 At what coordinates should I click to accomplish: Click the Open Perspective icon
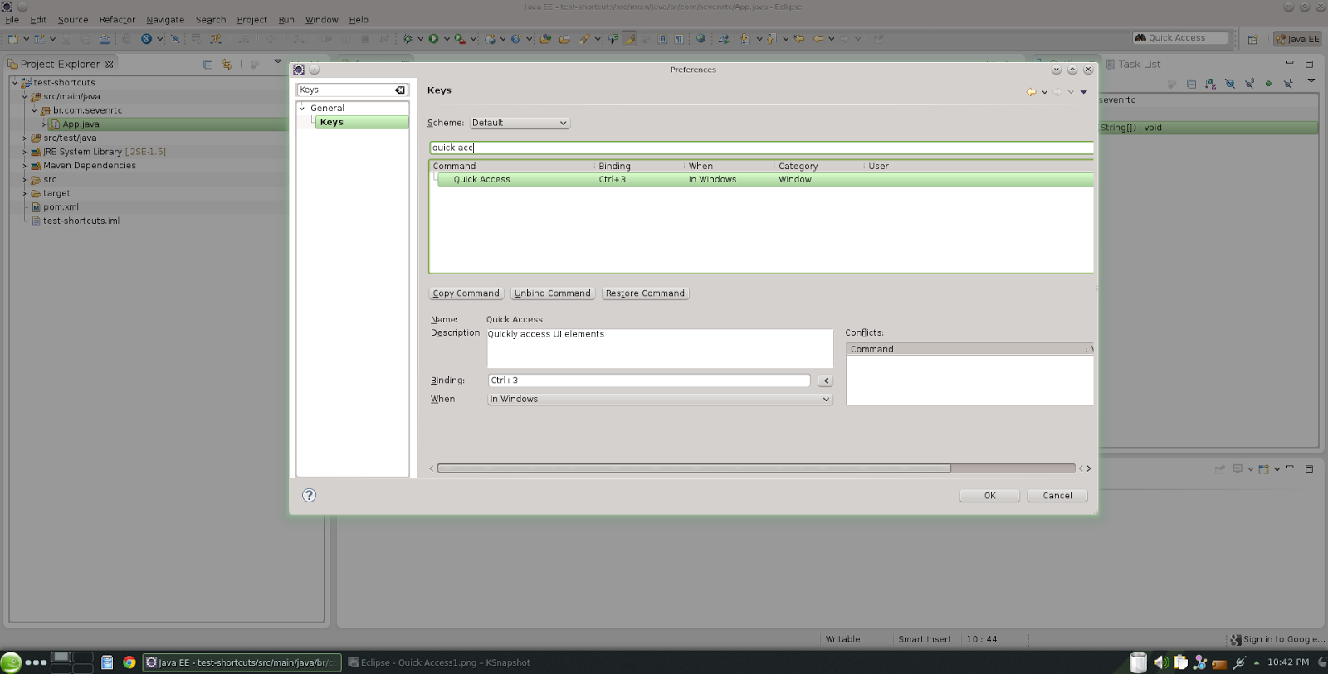(1253, 39)
